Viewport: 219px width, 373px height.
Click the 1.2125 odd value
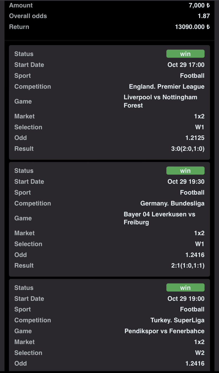195,138
